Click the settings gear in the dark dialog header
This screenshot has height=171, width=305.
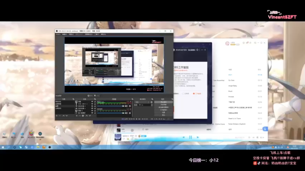(197, 50)
